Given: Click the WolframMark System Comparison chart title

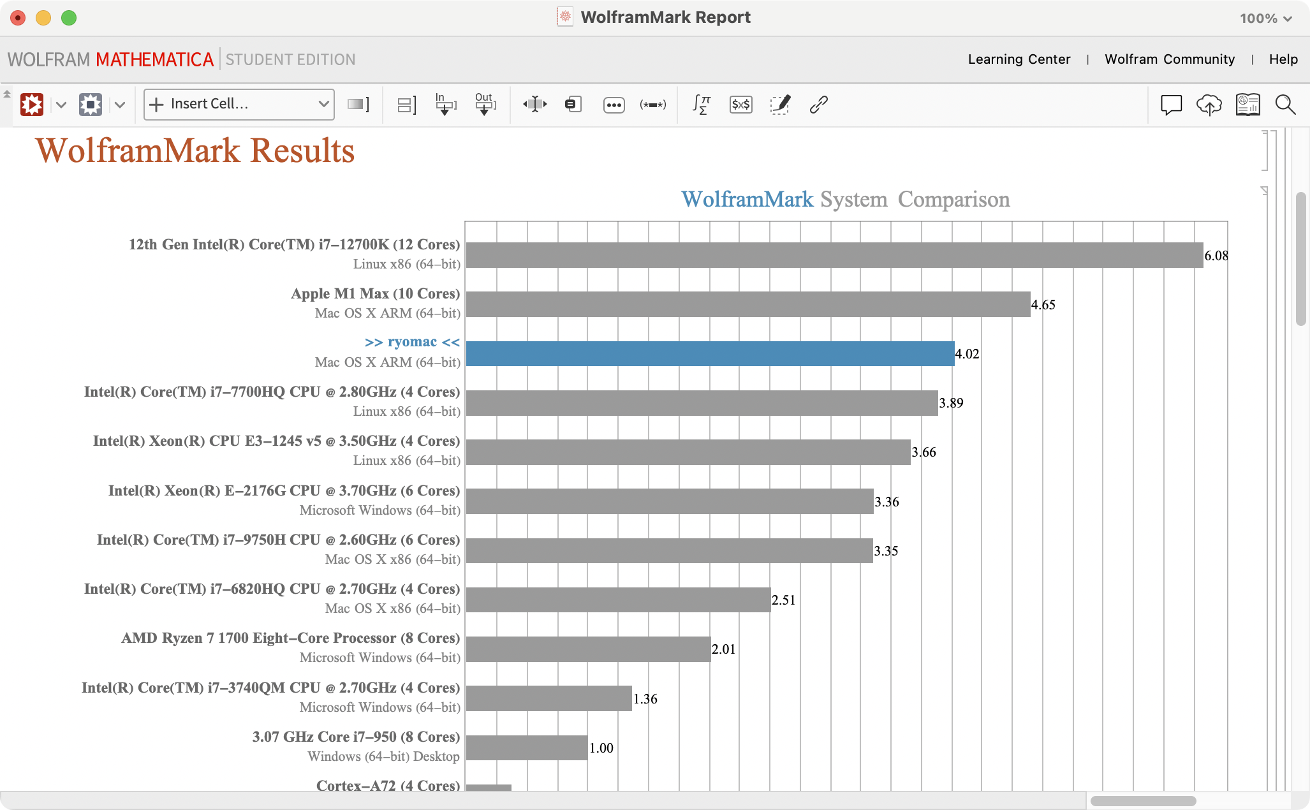Looking at the screenshot, I should [x=845, y=199].
